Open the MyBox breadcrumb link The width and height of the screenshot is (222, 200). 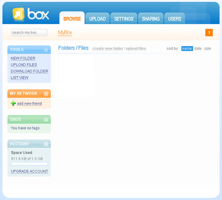coord(65,33)
